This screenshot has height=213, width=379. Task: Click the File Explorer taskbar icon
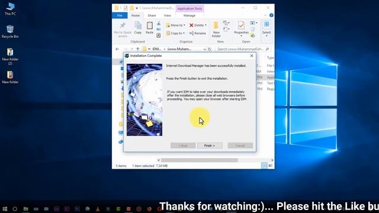coord(25,209)
